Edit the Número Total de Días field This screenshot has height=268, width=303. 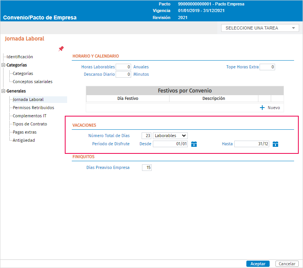click(x=147, y=136)
